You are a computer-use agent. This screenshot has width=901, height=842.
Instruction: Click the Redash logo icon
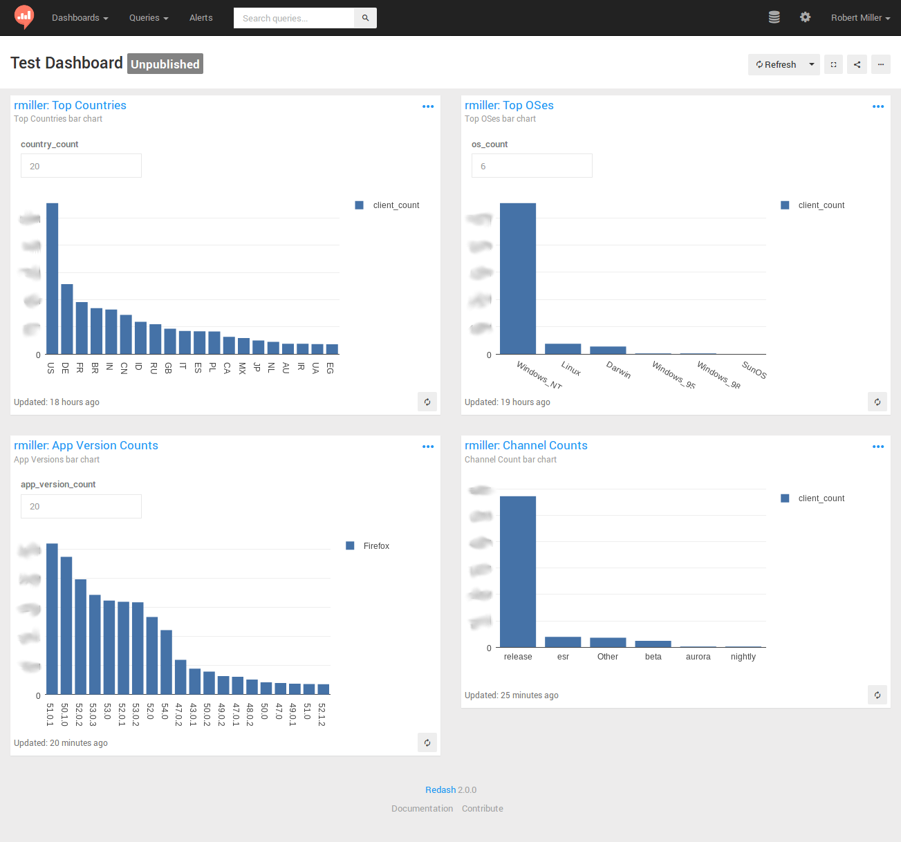pyautogui.click(x=23, y=17)
